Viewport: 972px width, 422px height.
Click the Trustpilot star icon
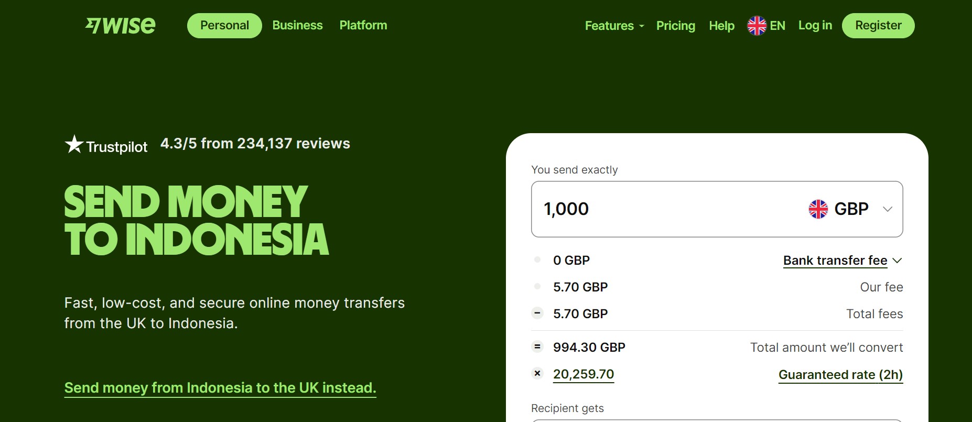click(x=74, y=144)
